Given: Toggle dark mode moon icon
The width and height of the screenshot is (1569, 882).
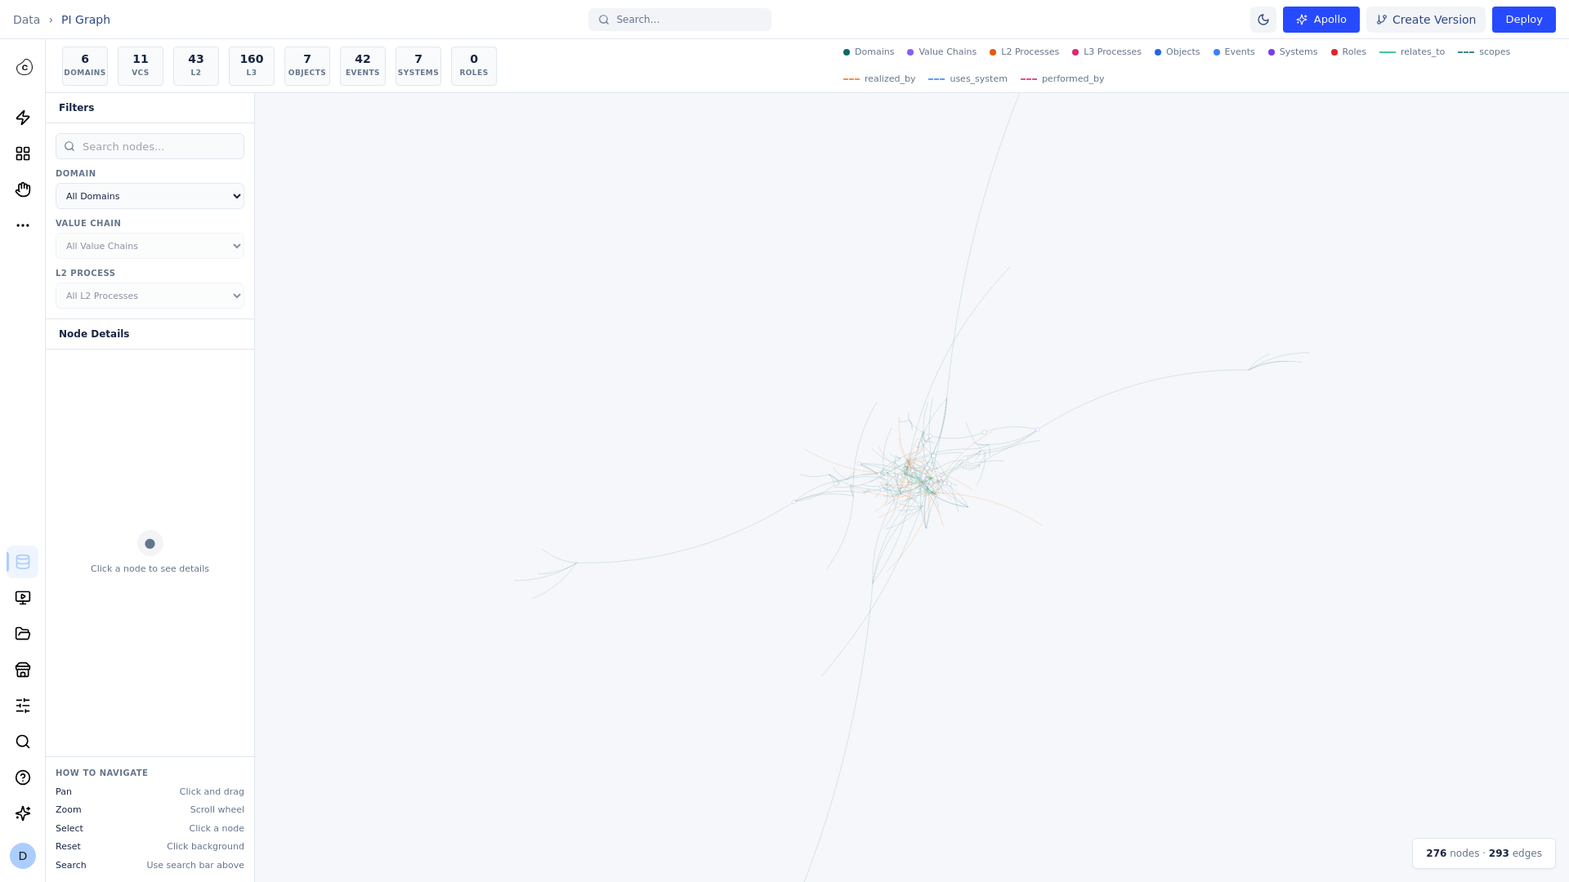Looking at the screenshot, I should [1263, 20].
